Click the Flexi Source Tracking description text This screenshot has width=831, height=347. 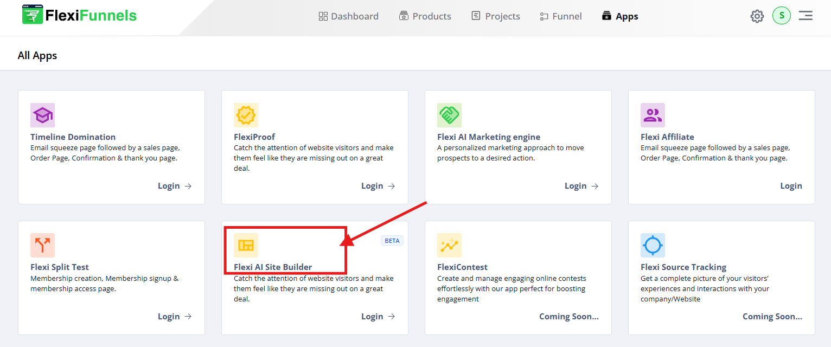click(x=705, y=288)
